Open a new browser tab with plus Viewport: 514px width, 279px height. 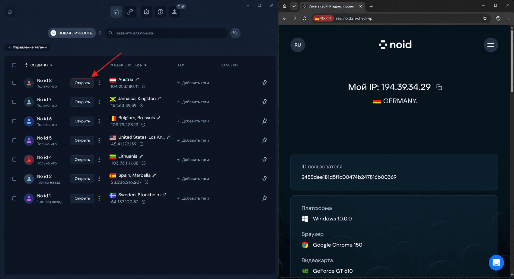[x=371, y=6]
